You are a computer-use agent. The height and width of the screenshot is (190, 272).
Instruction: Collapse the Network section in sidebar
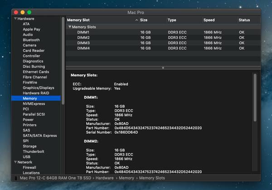(x=15, y=162)
